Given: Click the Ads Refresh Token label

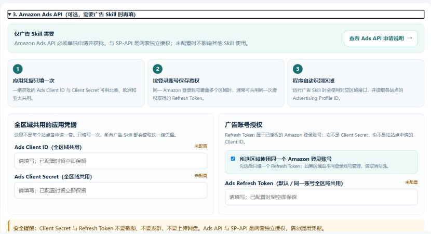Looking at the screenshot, I should pos(284,184).
